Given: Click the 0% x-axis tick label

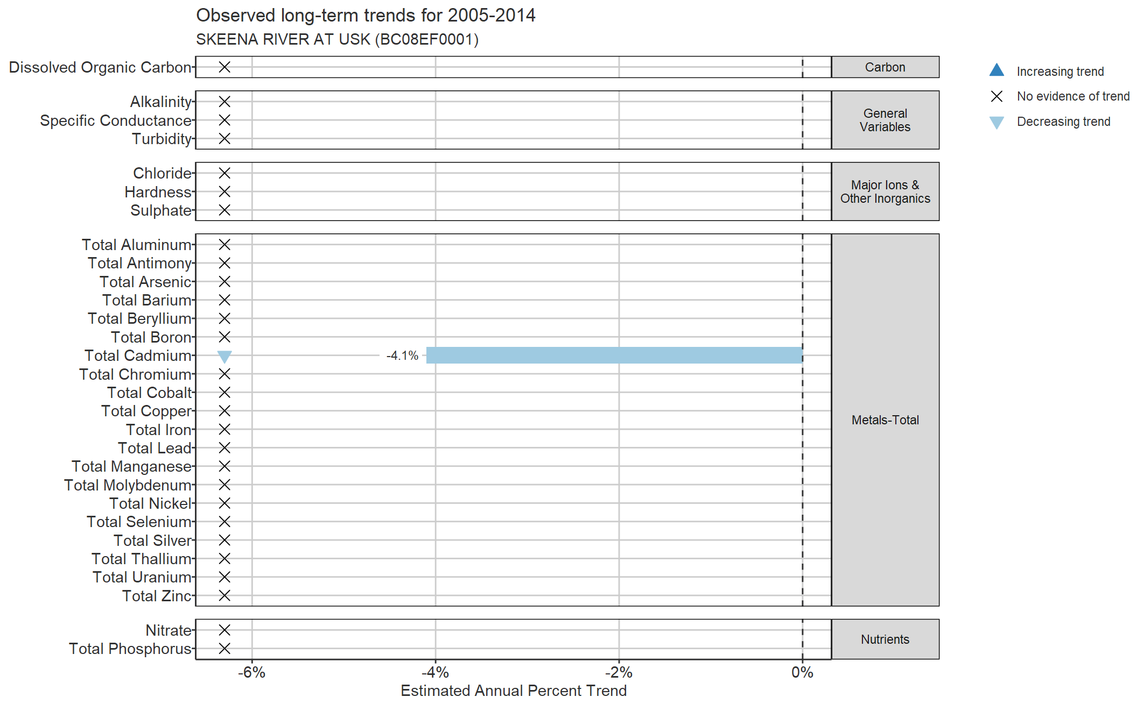Looking at the screenshot, I should coord(802,672).
